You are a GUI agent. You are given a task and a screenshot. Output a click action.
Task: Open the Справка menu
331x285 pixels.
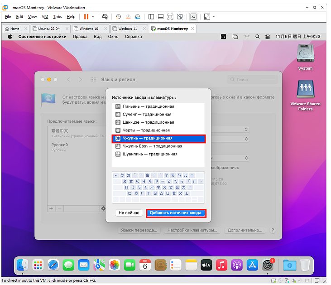pyautogui.click(x=134, y=37)
